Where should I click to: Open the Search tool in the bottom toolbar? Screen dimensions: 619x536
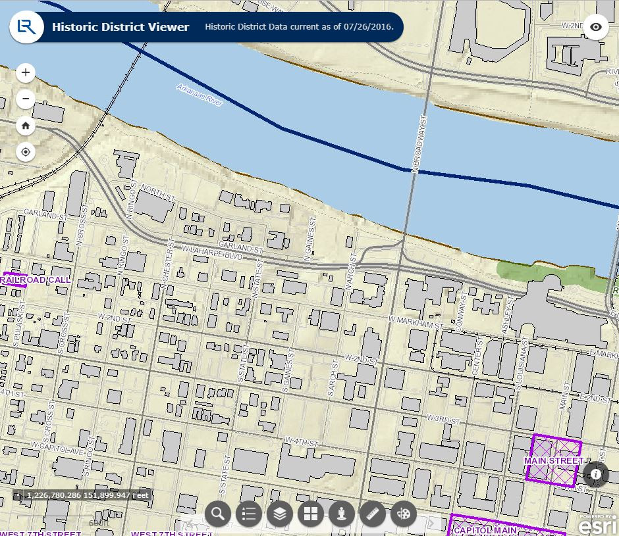click(x=218, y=514)
